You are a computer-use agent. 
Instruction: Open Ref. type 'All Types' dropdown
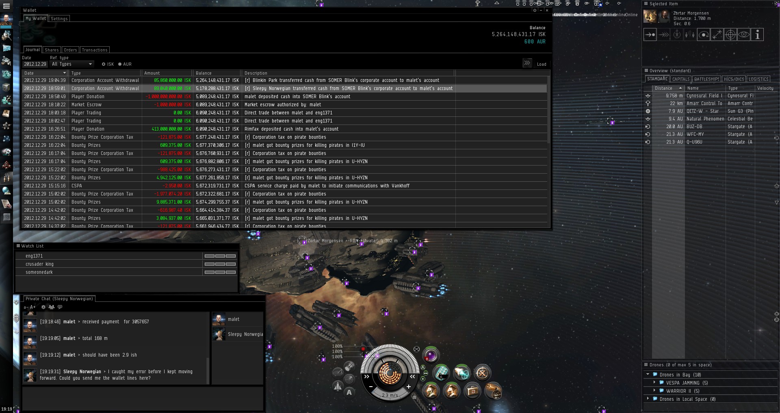[72, 64]
